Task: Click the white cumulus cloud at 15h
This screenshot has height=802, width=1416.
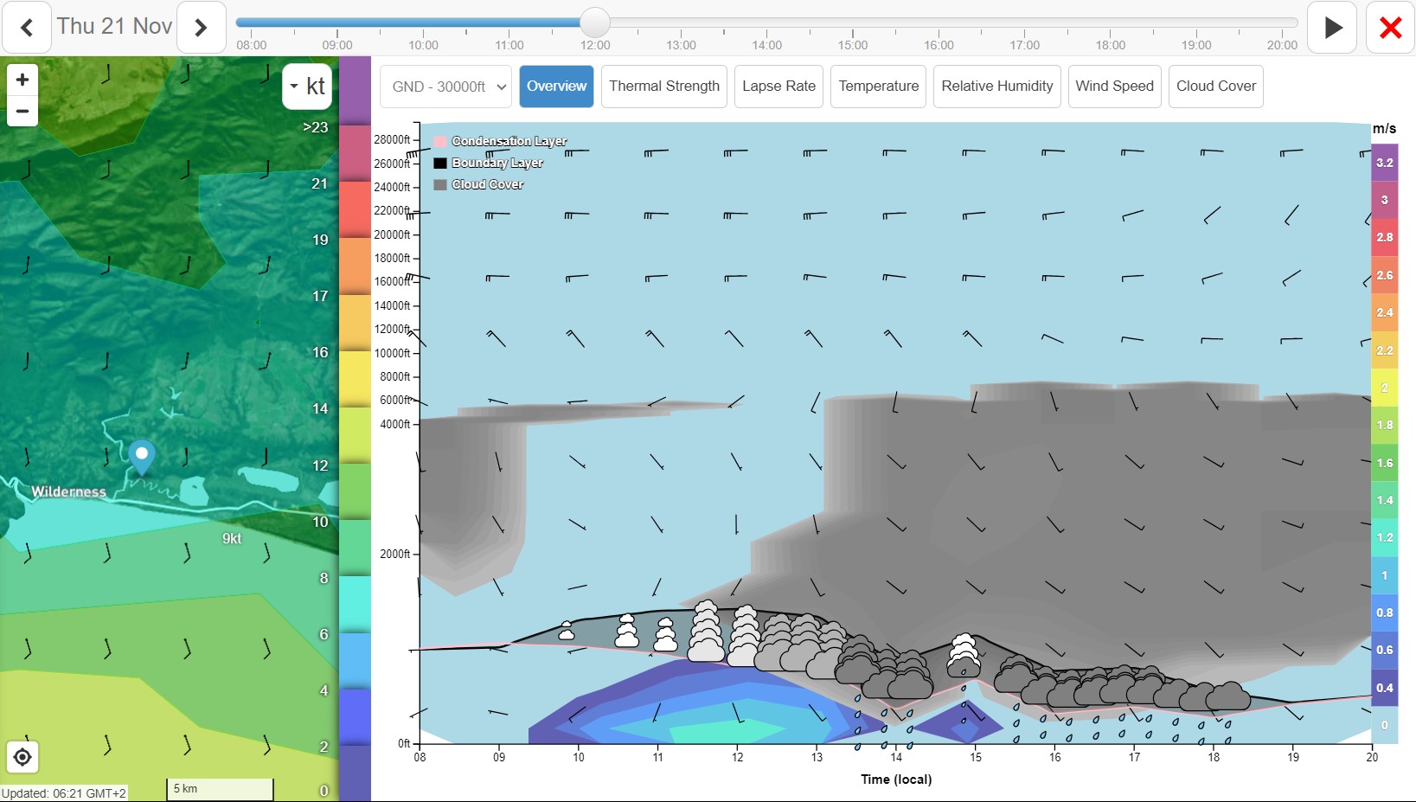Action: [964, 655]
